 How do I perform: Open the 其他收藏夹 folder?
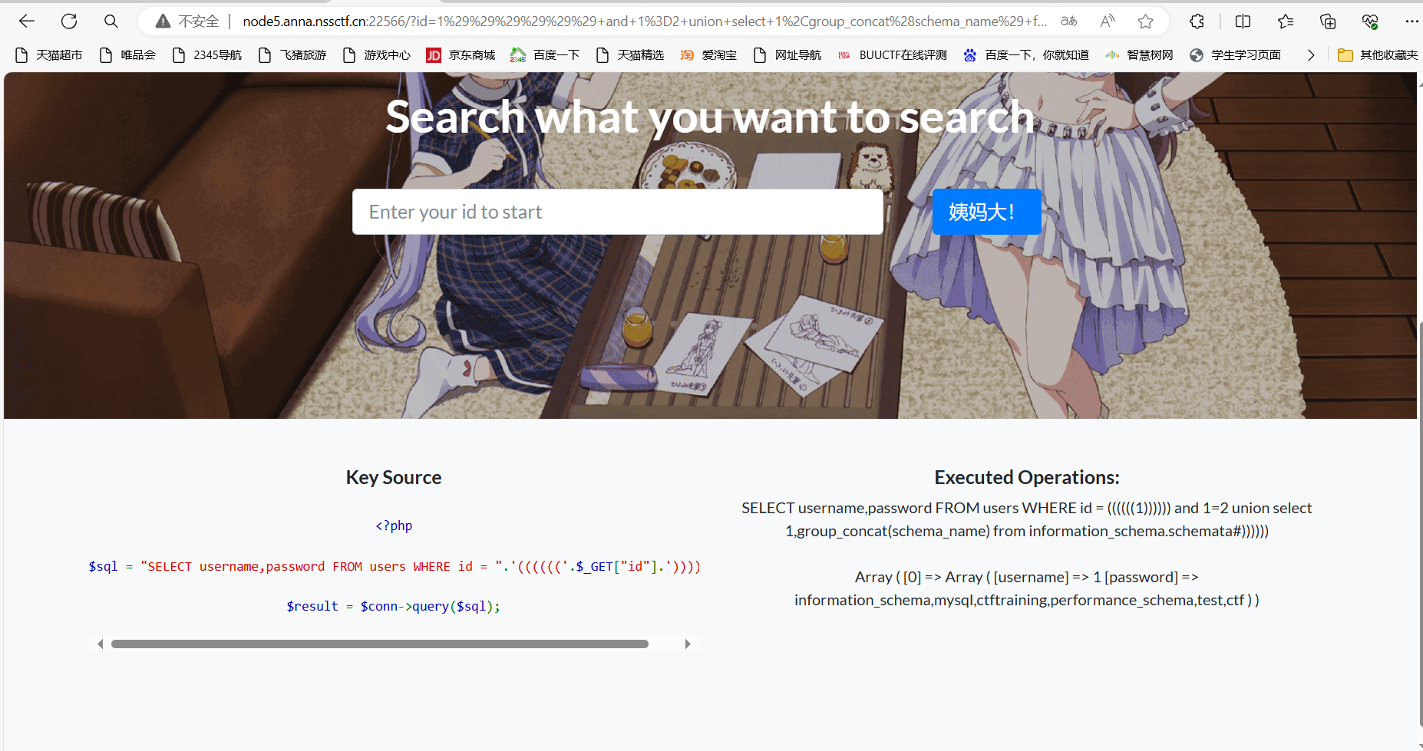point(1378,55)
